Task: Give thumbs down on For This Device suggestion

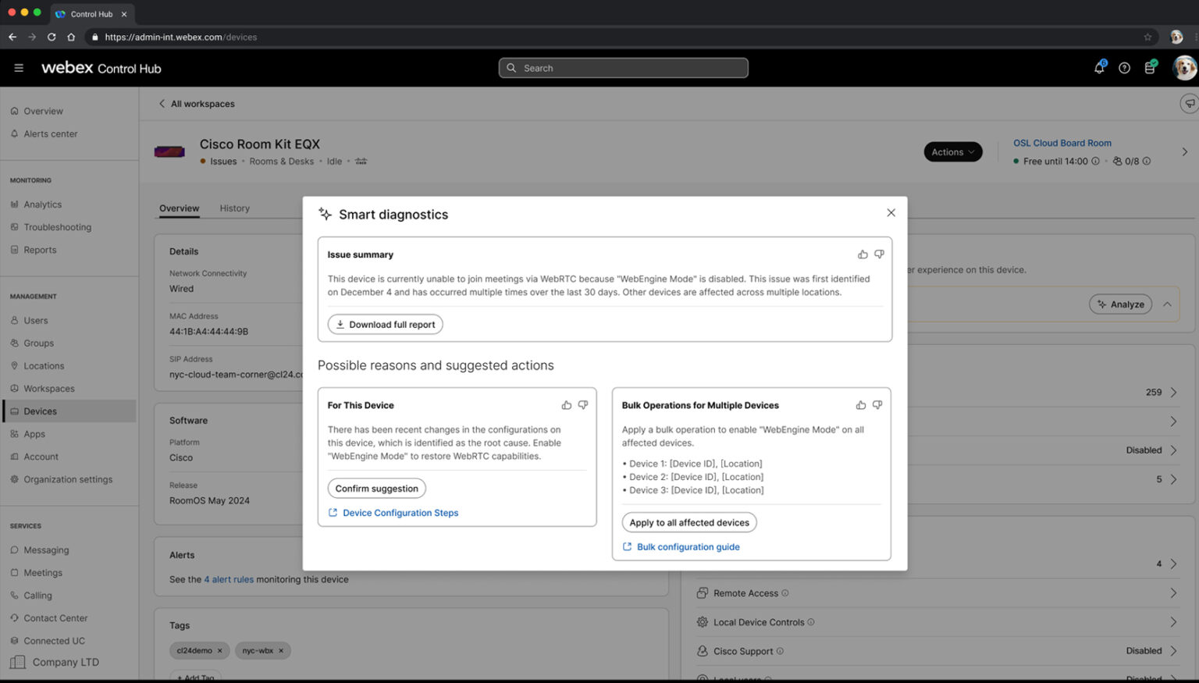Action: click(x=583, y=405)
